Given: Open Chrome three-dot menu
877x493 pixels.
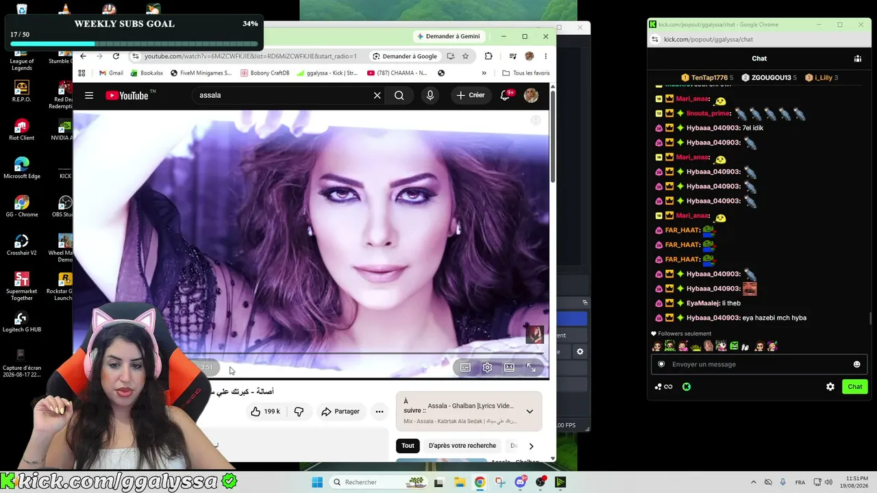Looking at the screenshot, I should 545,56.
